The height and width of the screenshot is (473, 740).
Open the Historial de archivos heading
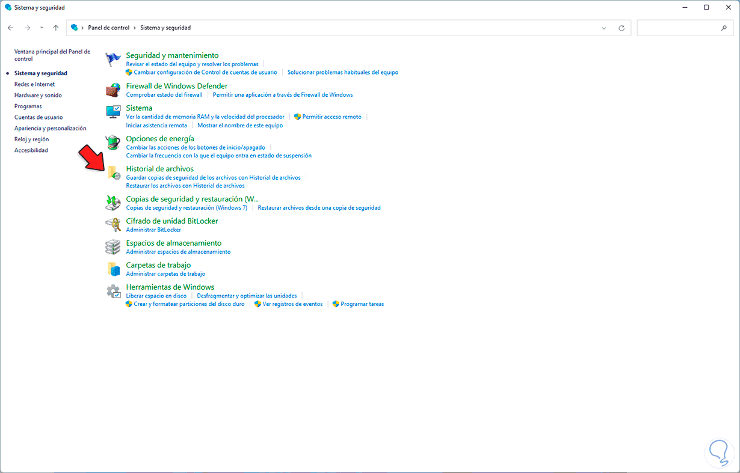160,169
